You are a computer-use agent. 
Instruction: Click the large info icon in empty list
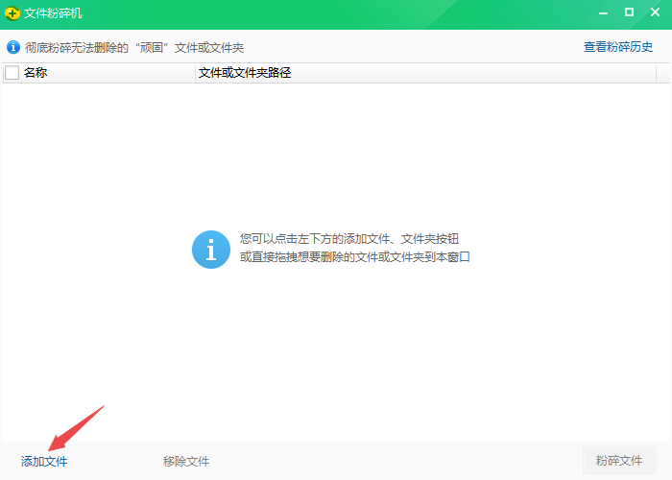pos(211,249)
